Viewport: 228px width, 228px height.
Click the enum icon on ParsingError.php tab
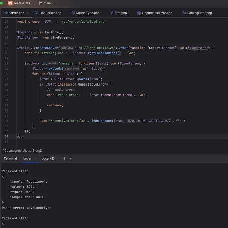(184, 13)
